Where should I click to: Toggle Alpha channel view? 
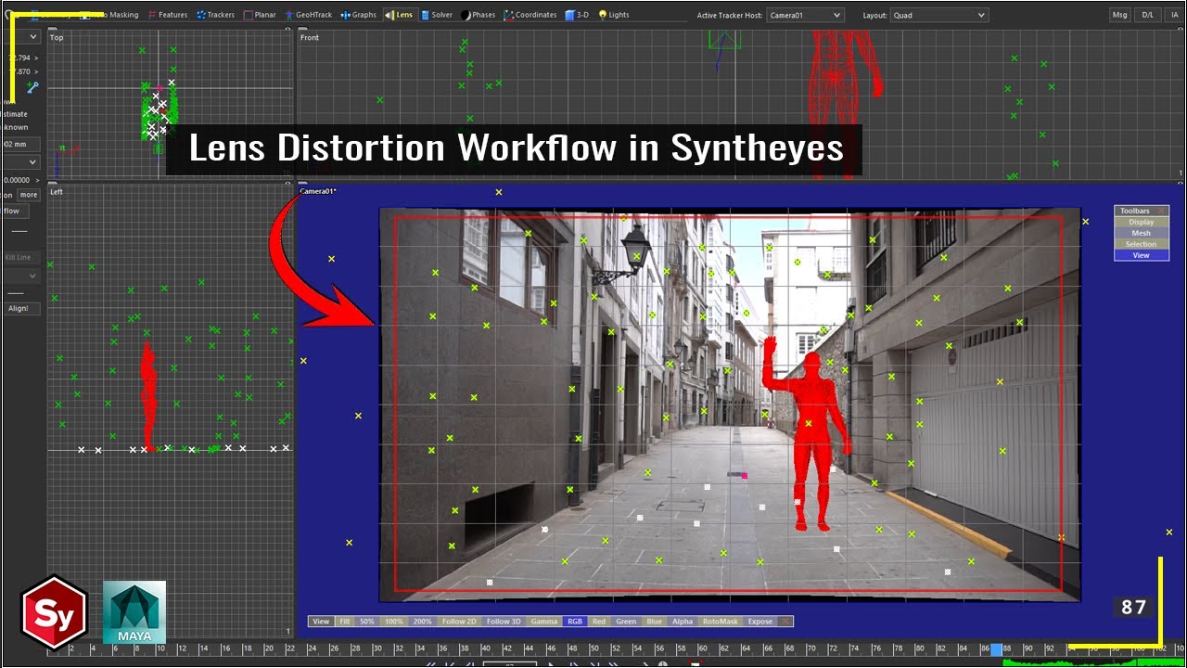[x=683, y=622]
